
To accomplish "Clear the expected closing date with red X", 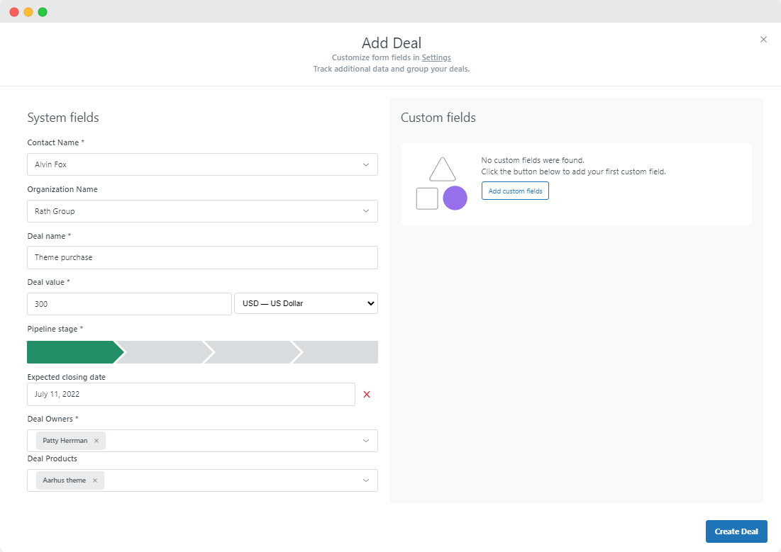I will (367, 394).
